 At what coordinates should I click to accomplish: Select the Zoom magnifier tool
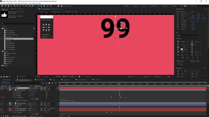[x=11, y=6]
